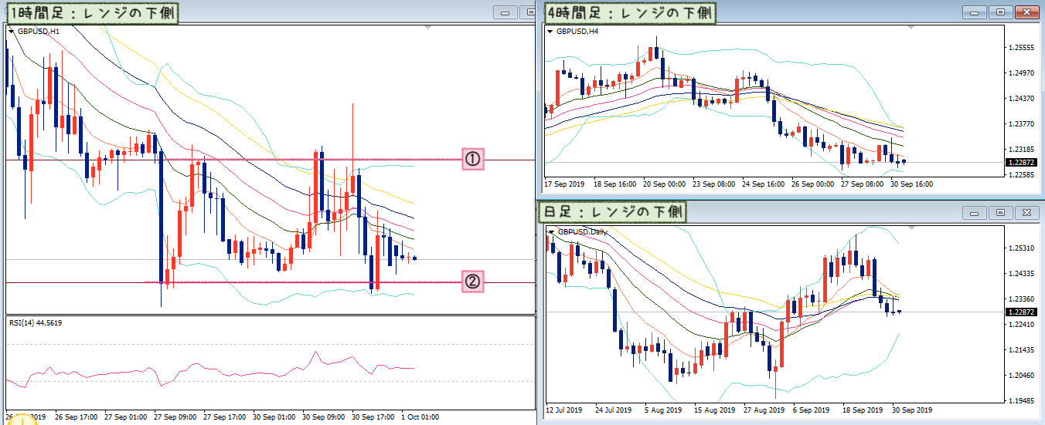Image resolution: width=1045 pixels, height=425 pixels.
Task: Click the 20 Sep 00:00 label on H4 time axis
Action: pyautogui.click(x=664, y=185)
